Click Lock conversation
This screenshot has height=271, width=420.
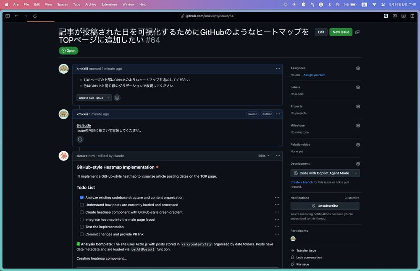306,258
